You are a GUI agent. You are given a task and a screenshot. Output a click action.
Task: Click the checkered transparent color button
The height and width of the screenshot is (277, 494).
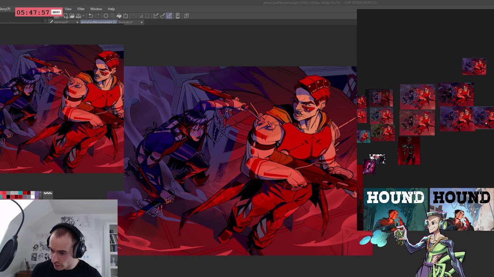pos(48,193)
